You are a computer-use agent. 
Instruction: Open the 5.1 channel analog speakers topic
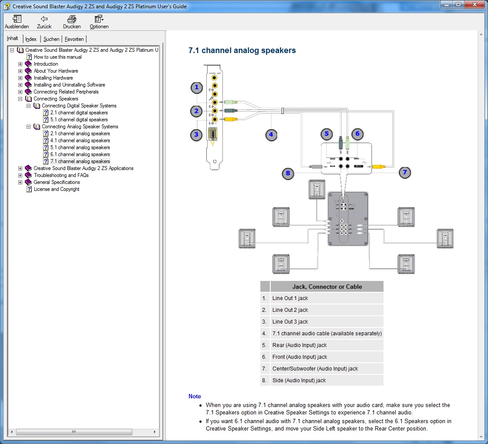(x=80, y=147)
